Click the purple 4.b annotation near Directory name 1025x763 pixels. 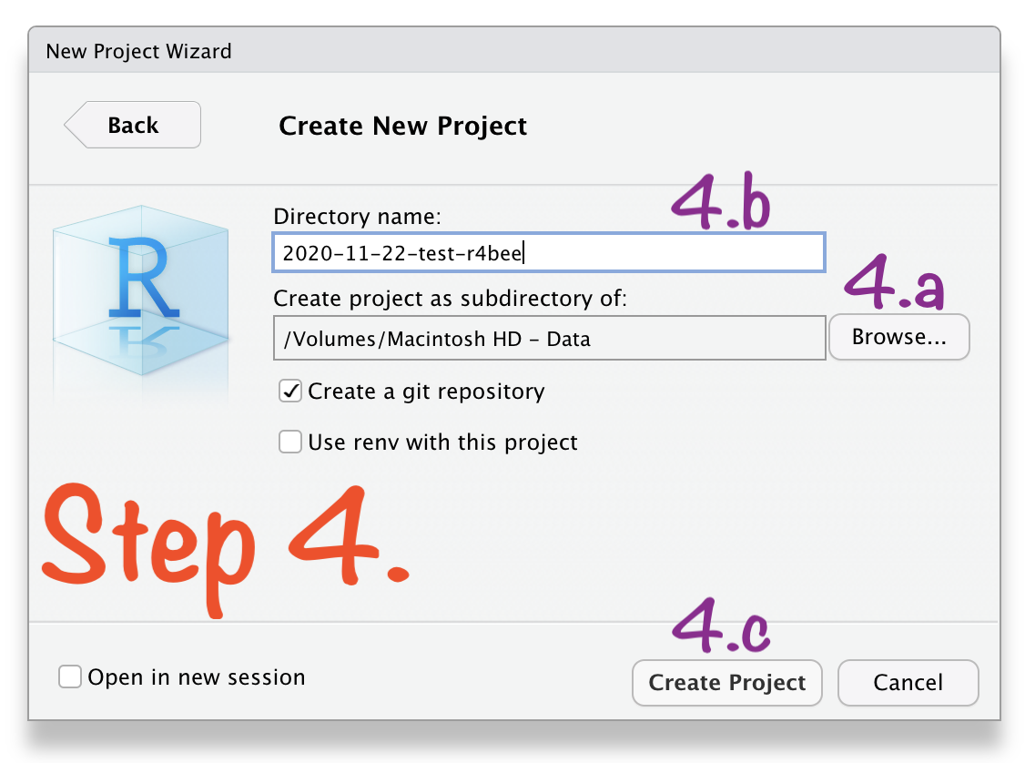point(721,201)
